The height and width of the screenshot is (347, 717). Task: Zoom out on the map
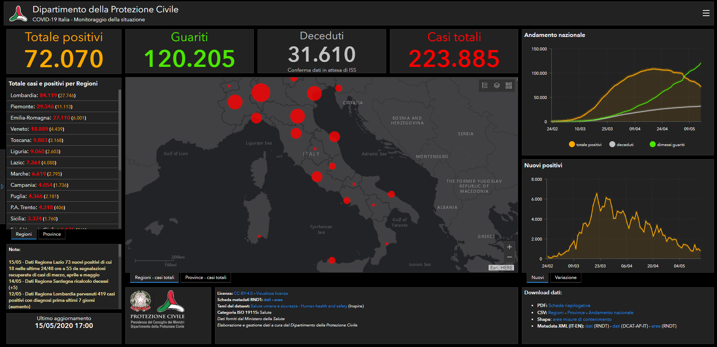tap(509, 257)
